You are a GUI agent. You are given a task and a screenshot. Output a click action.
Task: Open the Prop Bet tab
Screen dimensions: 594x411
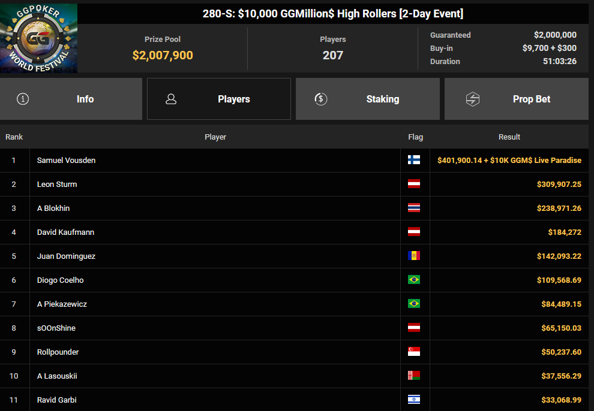pos(517,99)
